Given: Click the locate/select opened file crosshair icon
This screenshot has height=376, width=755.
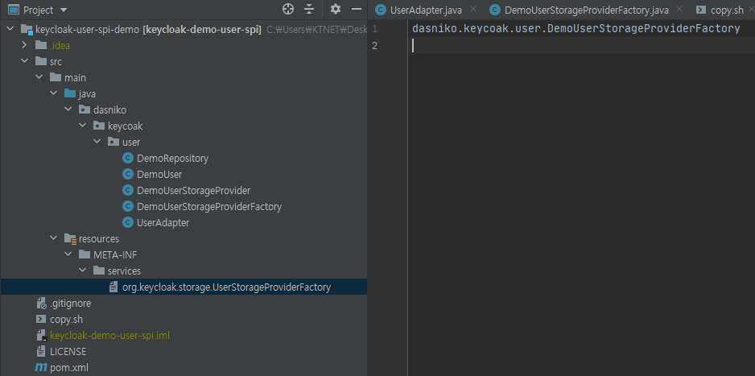Looking at the screenshot, I should coord(288,9).
